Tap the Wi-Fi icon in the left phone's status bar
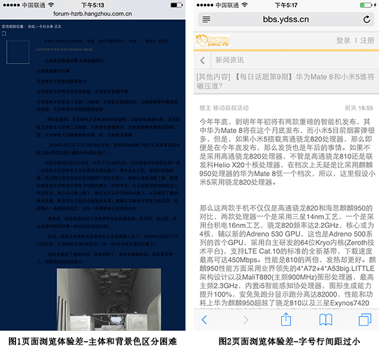Image resolution: width=379 pixels, height=348 pixels. coord(51,5)
